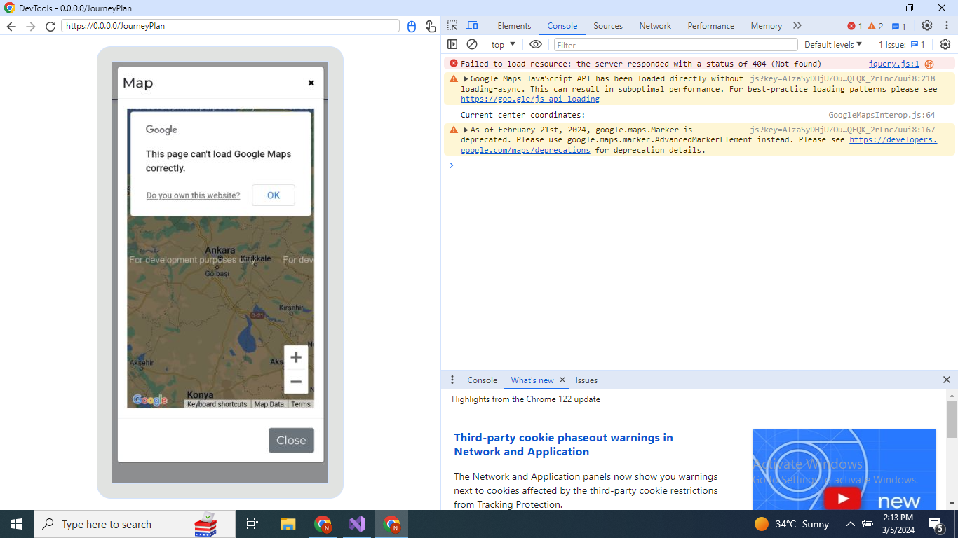Click the map Terms link

[301, 404]
